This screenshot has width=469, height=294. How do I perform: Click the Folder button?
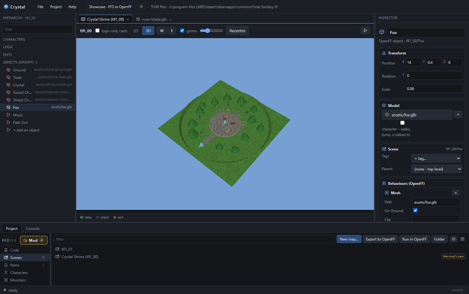[x=439, y=239]
